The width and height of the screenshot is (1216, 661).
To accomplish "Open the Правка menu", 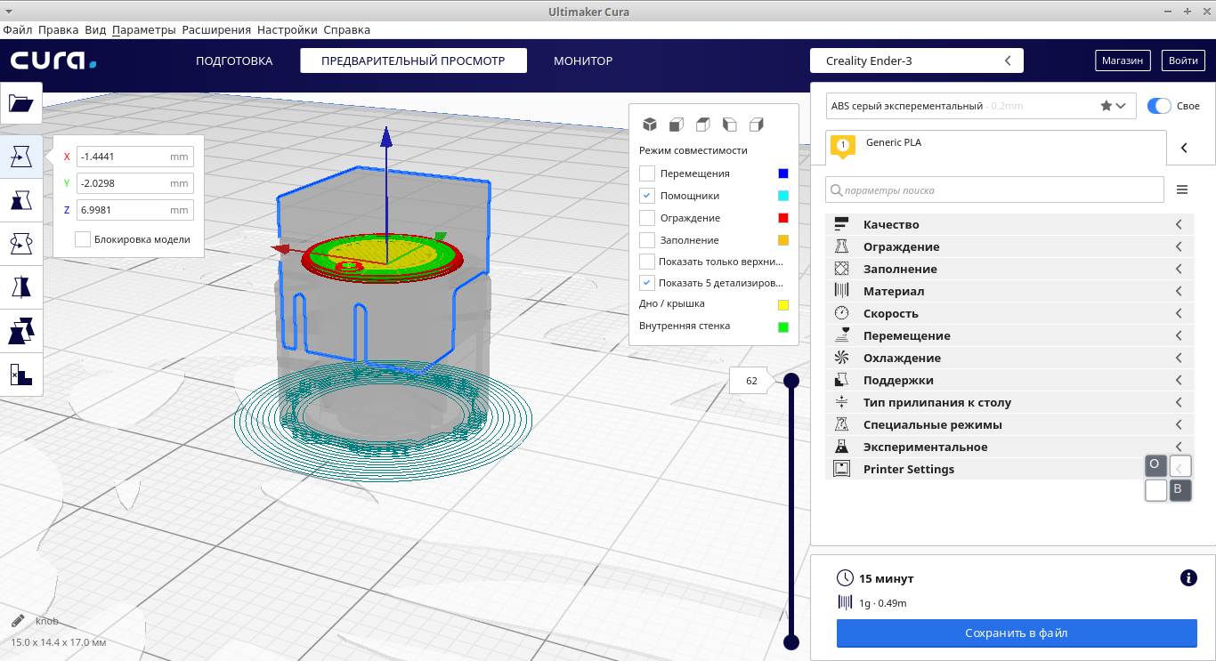I will [60, 29].
